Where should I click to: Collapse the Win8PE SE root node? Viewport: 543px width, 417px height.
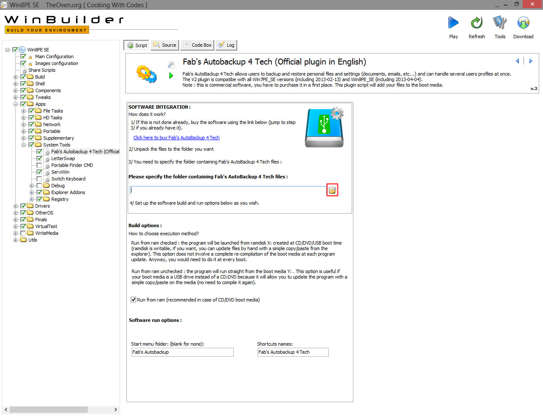[x=8, y=50]
